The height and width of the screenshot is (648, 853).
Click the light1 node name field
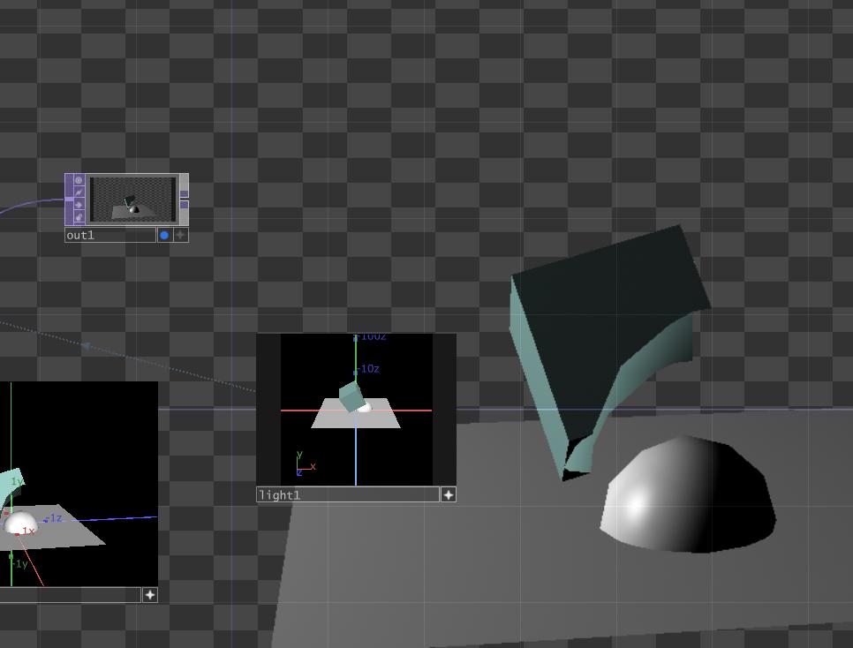point(348,494)
